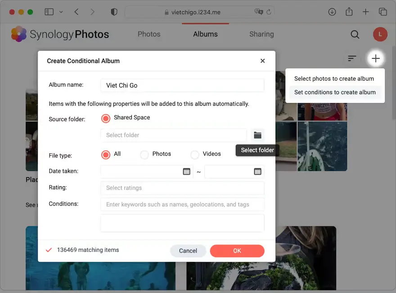396x293 pixels.
Task: Click Safari's downloads icon
Action: [x=332, y=12]
